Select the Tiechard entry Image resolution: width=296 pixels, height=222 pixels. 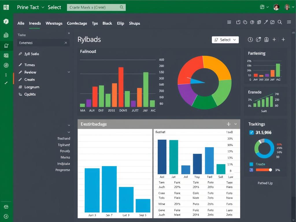pyautogui.click(x=64, y=138)
